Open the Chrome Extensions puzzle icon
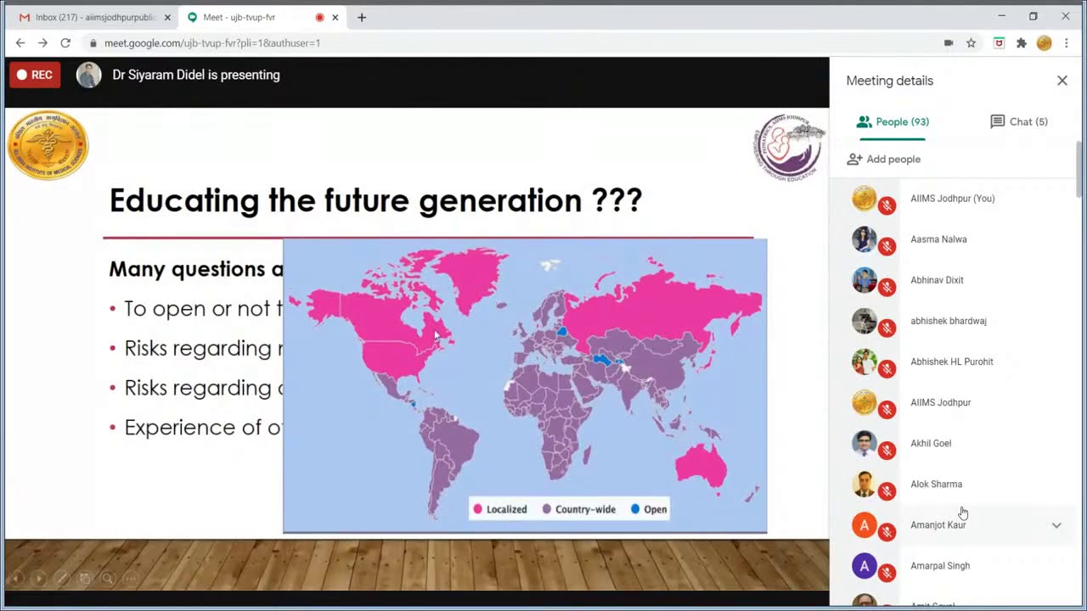The height and width of the screenshot is (611, 1087). coord(1022,43)
